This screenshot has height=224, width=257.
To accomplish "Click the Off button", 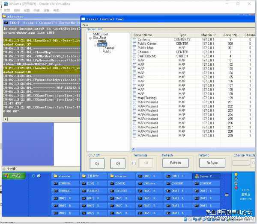I will pyautogui.click(x=118, y=163).
